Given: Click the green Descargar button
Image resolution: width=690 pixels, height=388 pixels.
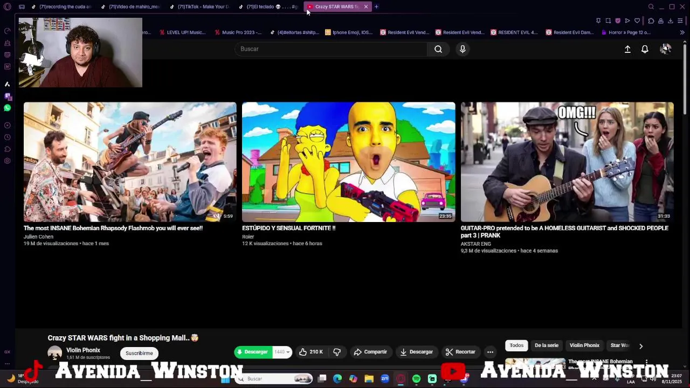Looking at the screenshot, I should point(253,352).
